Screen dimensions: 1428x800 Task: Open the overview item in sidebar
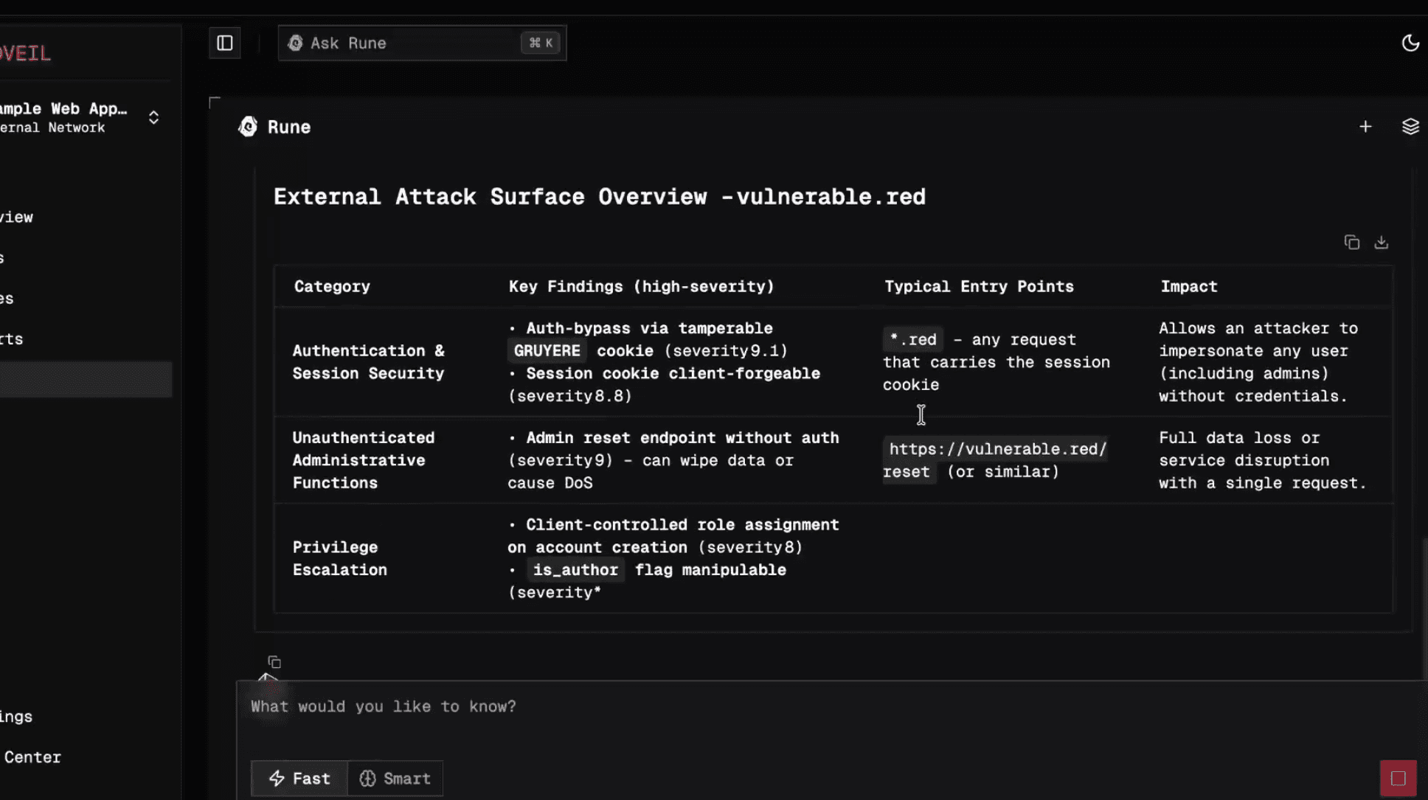pos(16,218)
